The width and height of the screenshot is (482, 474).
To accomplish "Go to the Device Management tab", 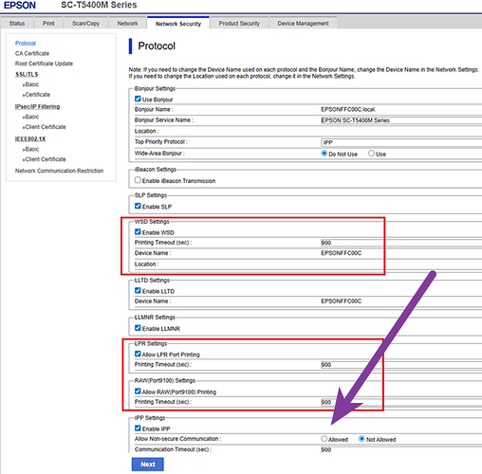I will click(x=303, y=24).
